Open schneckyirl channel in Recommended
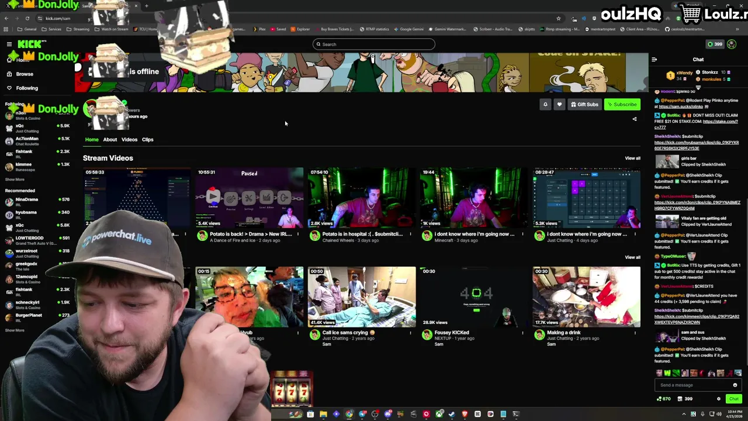The height and width of the screenshot is (421, 748). click(37, 305)
